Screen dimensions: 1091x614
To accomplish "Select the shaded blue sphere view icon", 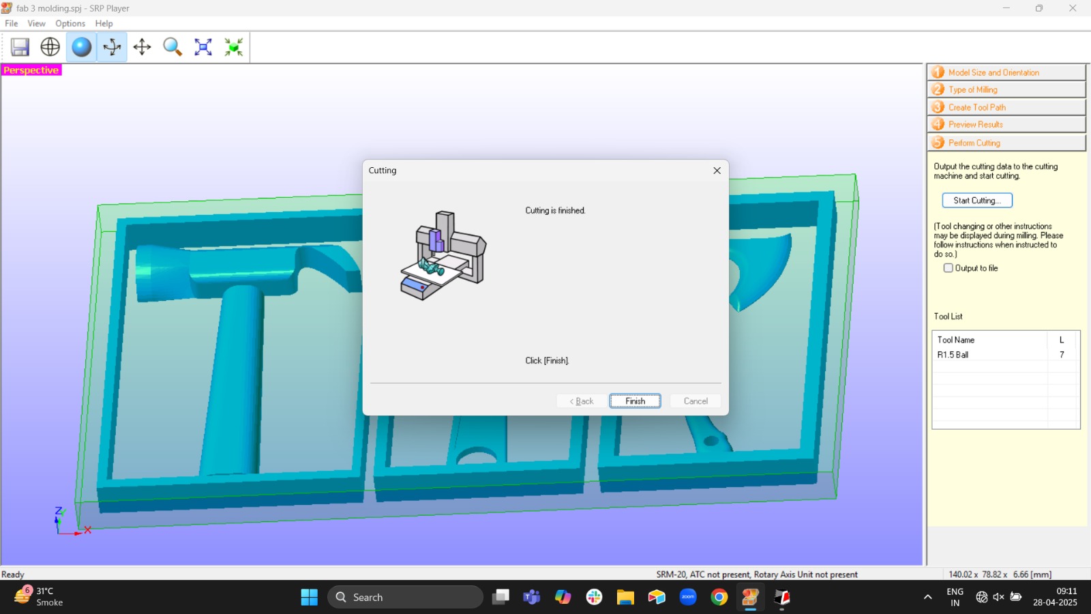I will (81, 47).
